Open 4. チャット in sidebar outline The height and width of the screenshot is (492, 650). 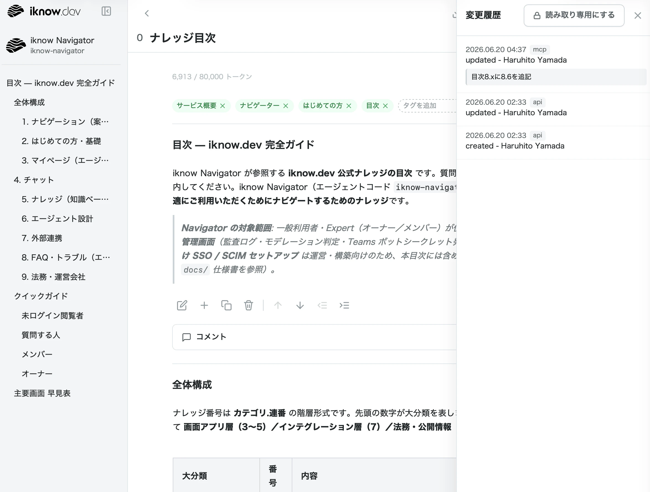34,180
